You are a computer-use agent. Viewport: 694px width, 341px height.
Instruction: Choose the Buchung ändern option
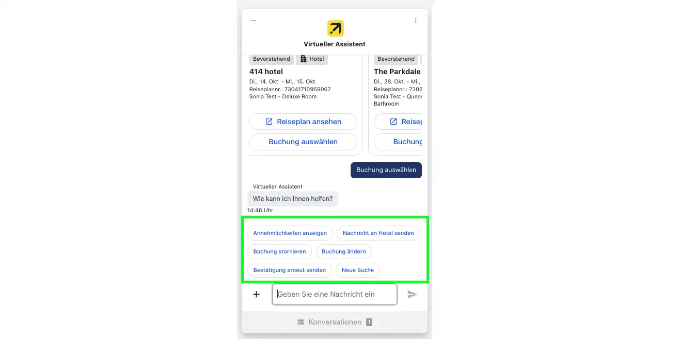(344, 251)
